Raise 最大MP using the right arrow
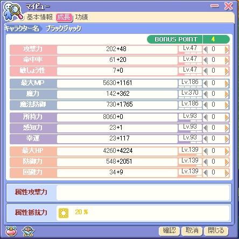239x239 pixels. pyautogui.click(x=227, y=83)
